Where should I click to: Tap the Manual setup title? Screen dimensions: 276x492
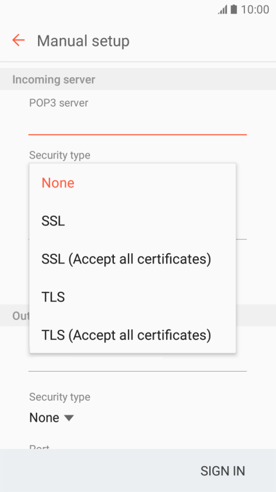coord(83,41)
